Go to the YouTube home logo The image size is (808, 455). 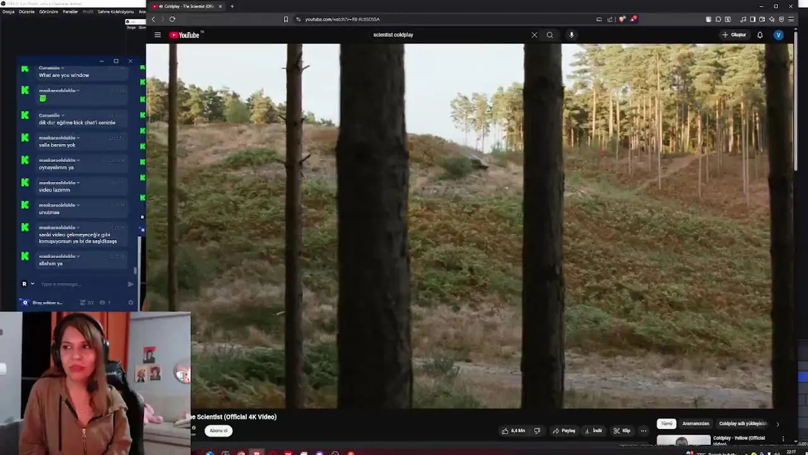coord(184,35)
